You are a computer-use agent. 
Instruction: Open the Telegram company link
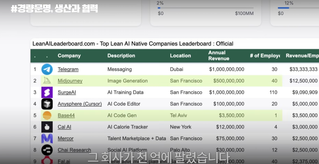[68, 69]
